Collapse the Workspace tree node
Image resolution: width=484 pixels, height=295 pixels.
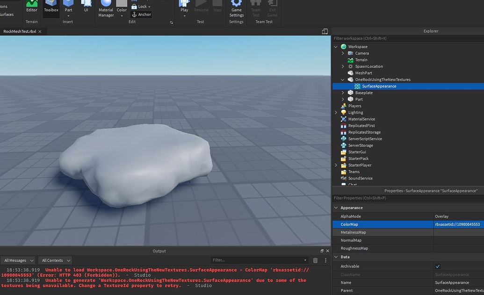point(336,47)
